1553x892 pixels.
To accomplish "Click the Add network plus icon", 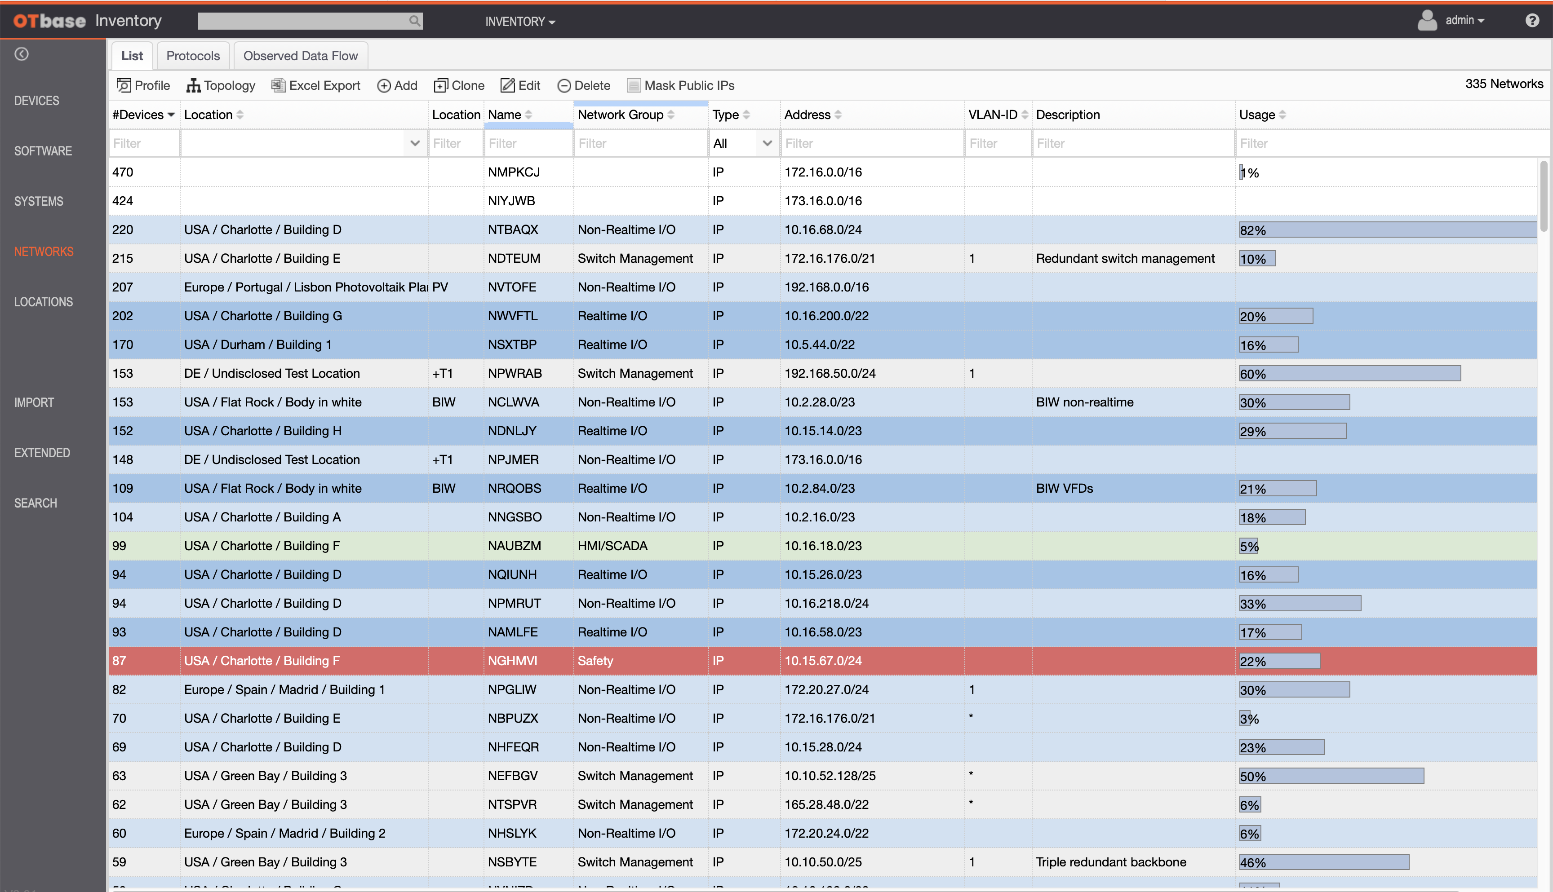I will 384,86.
